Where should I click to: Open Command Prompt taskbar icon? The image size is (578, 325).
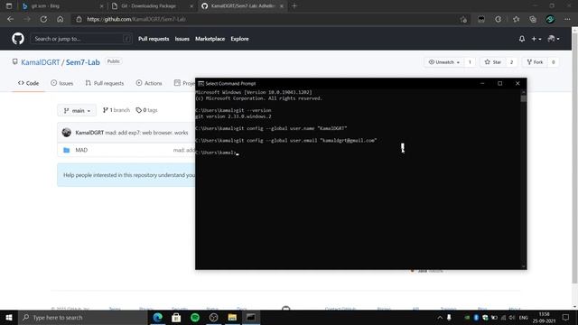251,317
